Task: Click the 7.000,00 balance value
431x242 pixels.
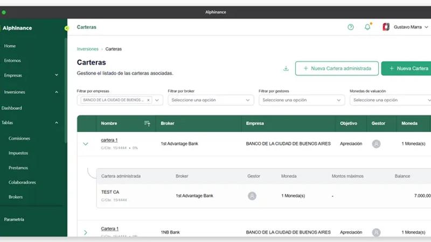Action: [422, 196]
